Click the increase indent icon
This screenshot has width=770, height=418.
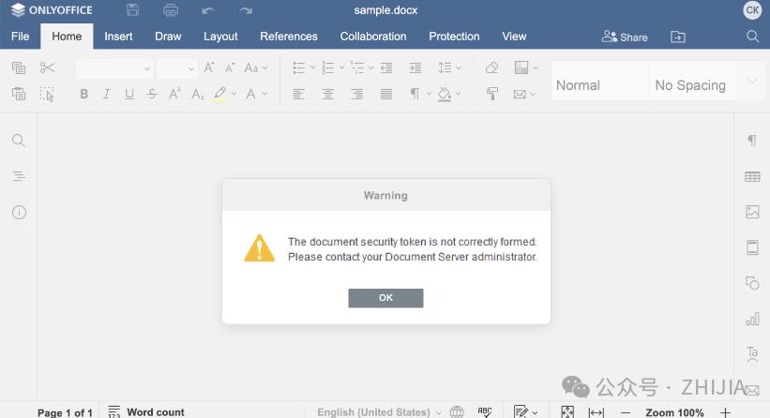pyautogui.click(x=415, y=67)
